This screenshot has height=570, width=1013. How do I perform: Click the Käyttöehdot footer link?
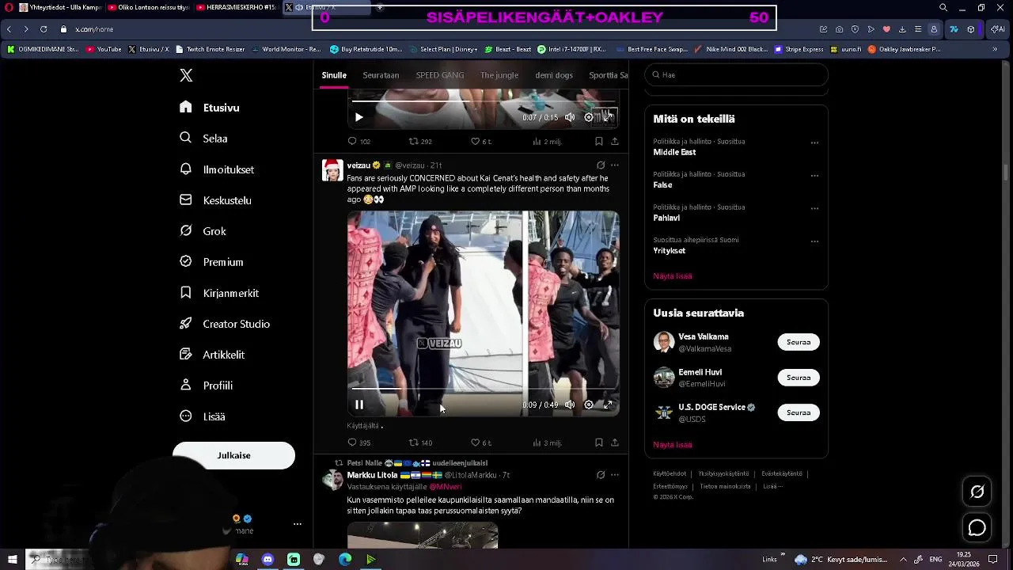tap(670, 473)
